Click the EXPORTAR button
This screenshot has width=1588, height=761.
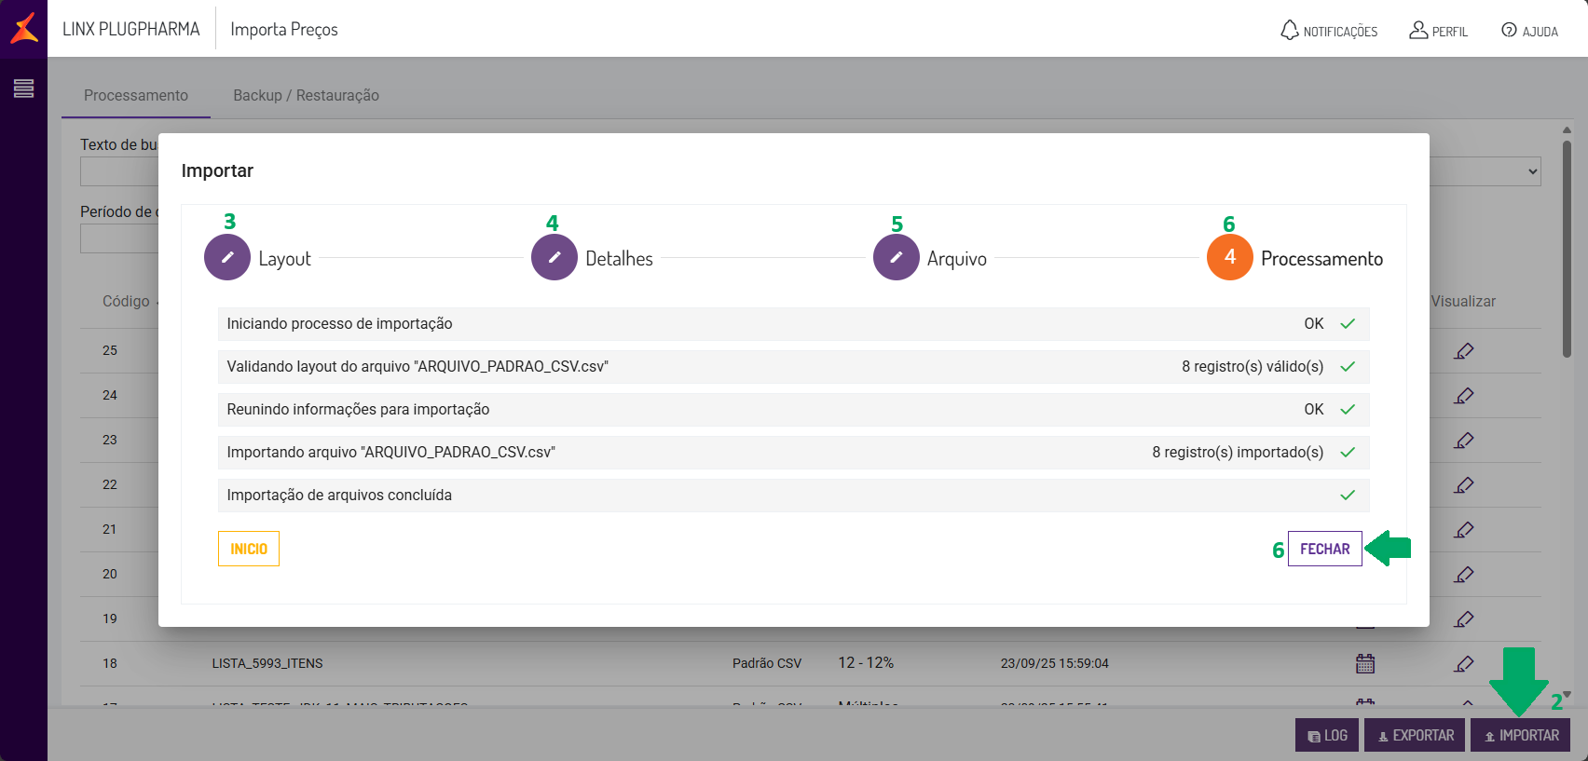pyautogui.click(x=1415, y=735)
